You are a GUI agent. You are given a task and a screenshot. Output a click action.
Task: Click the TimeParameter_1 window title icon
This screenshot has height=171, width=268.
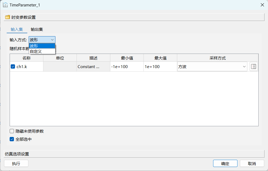click(5, 5)
